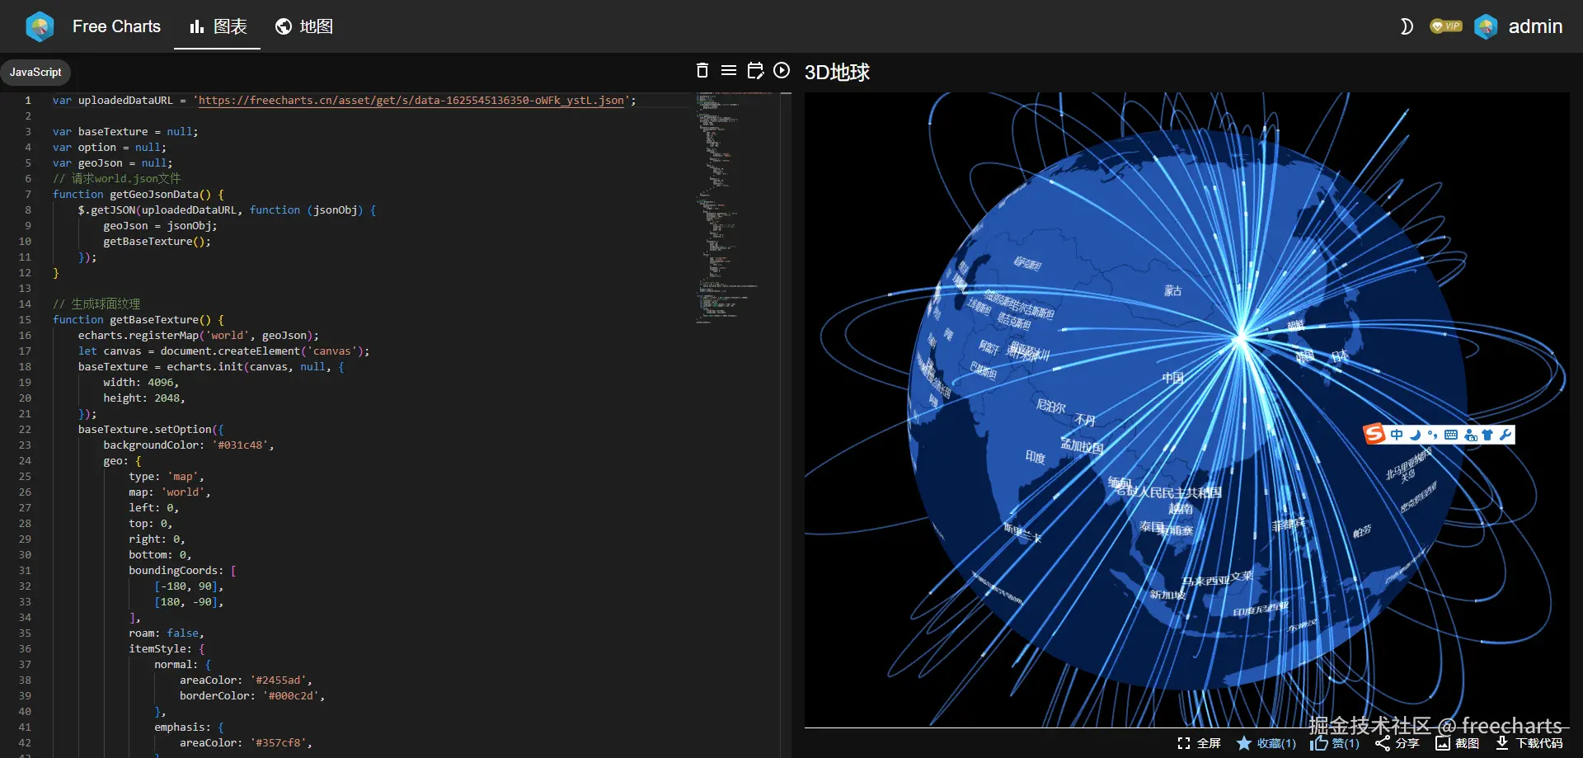Click the 新加坡 label on the globe

tap(1167, 594)
